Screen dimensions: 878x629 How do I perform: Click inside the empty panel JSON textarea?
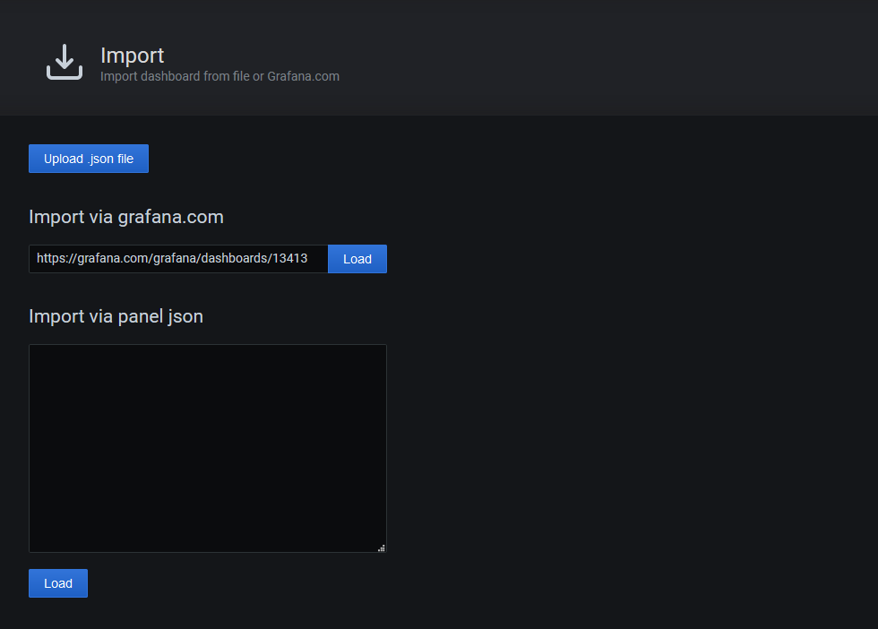[x=208, y=448]
